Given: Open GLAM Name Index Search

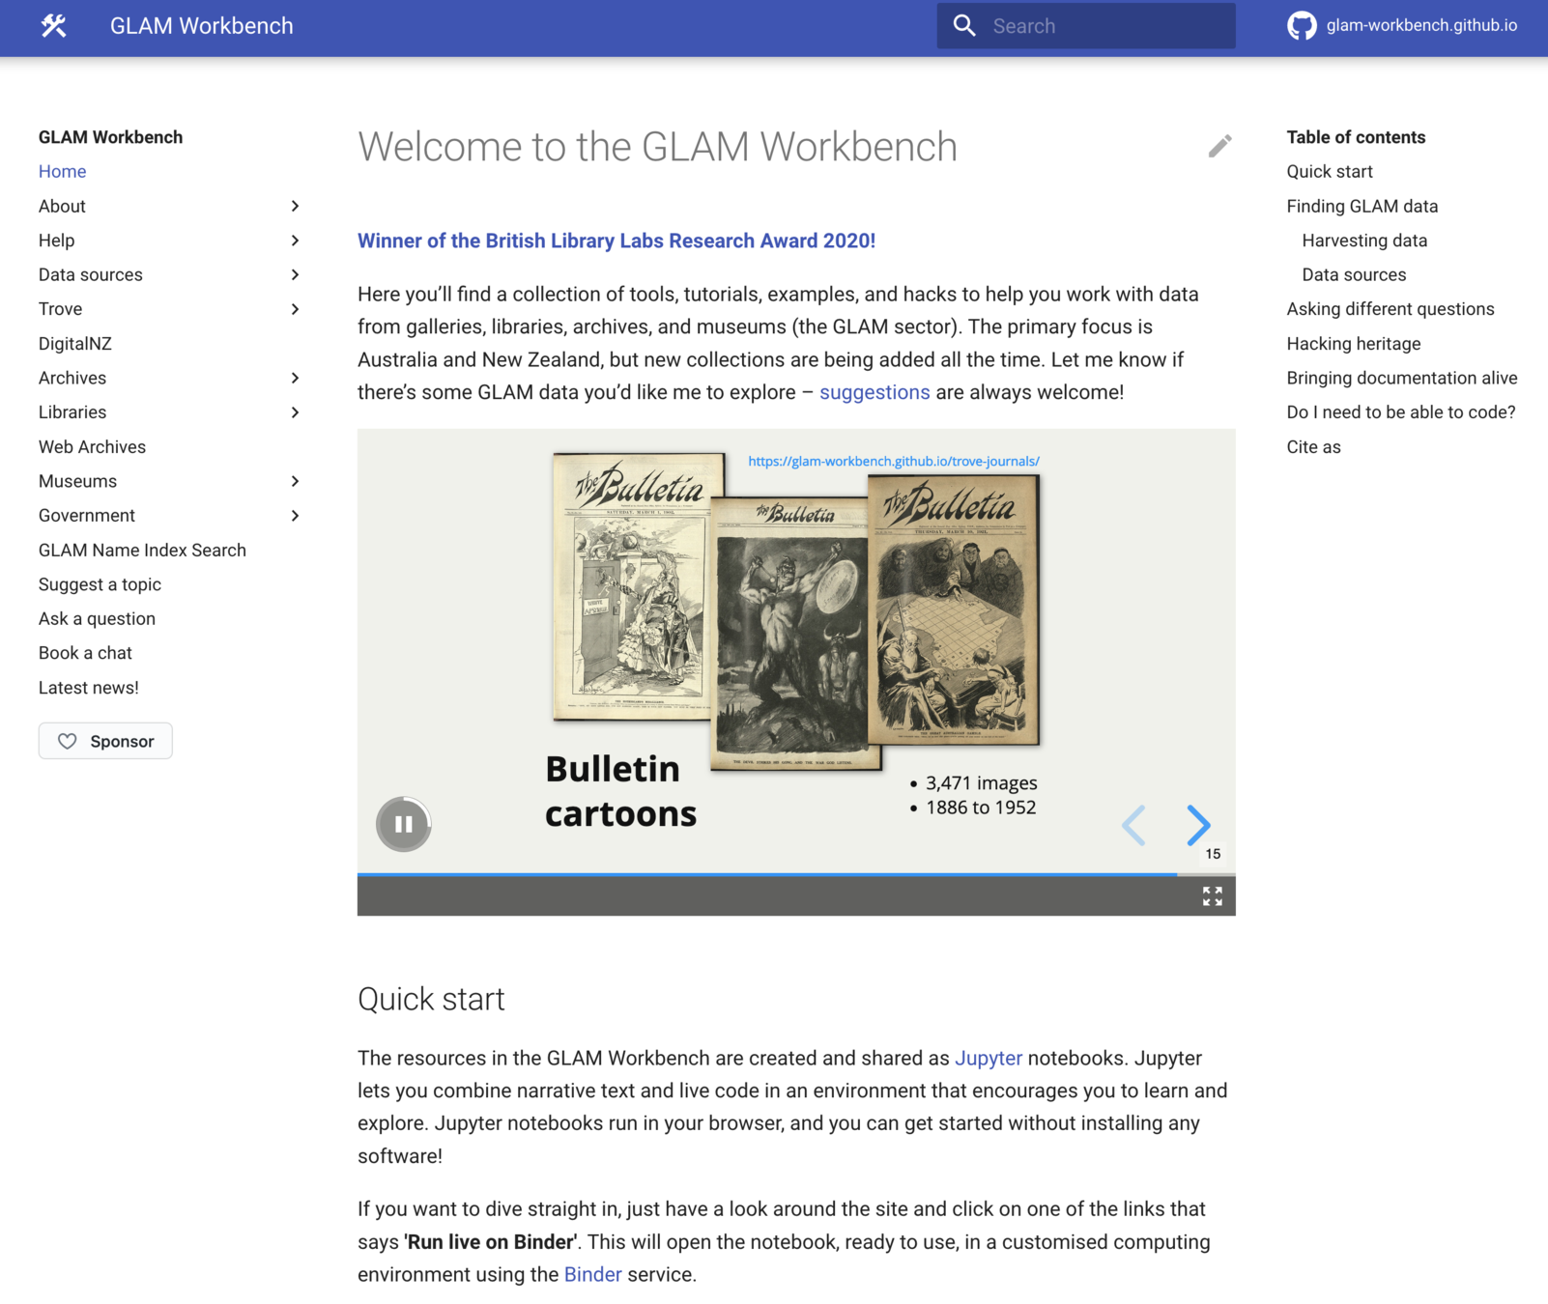Looking at the screenshot, I should tap(142, 550).
